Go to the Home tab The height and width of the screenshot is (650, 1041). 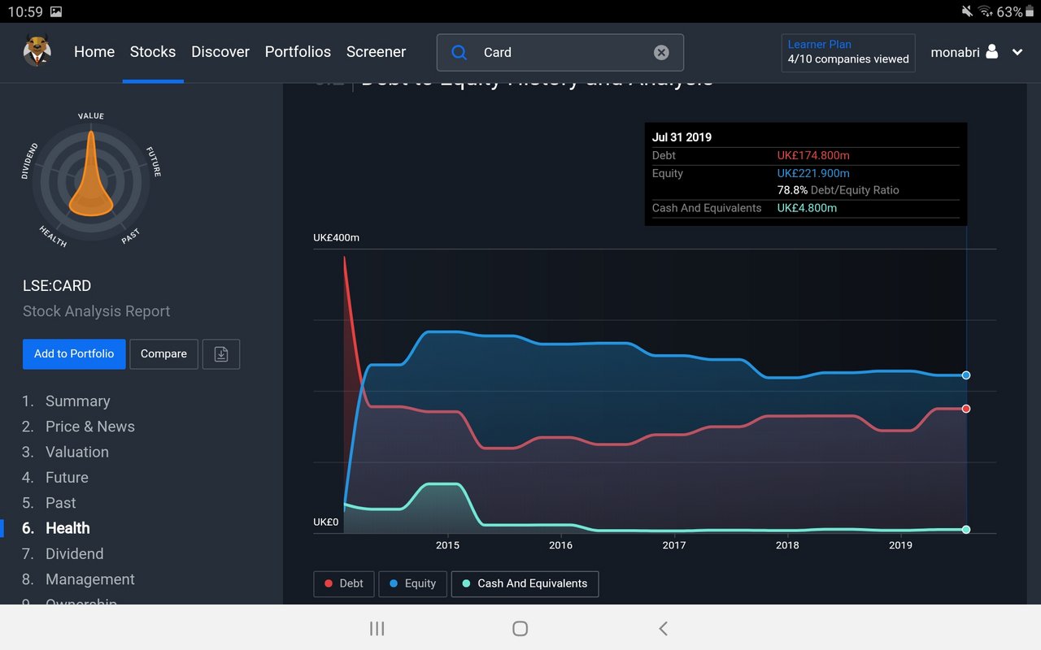pos(94,51)
